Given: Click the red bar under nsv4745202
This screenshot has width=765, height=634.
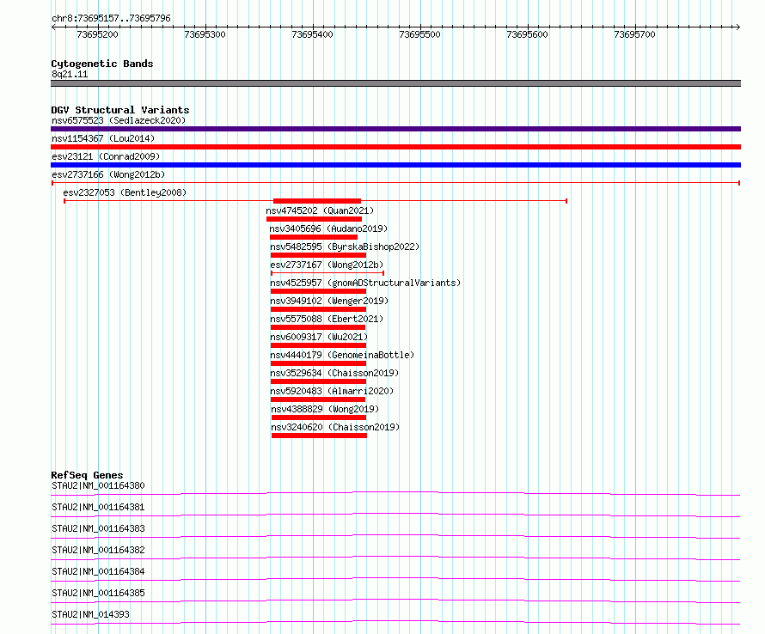Looking at the screenshot, I should point(315,219).
